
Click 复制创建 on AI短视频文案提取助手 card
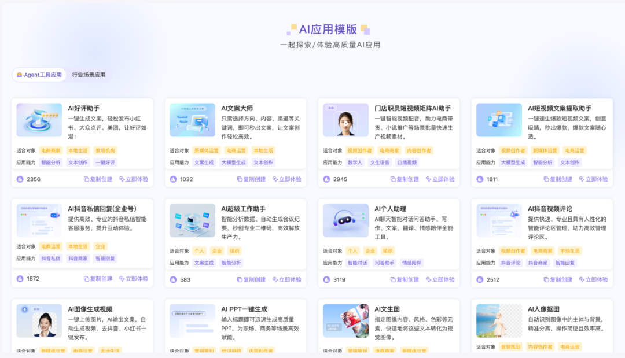coord(558,179)
